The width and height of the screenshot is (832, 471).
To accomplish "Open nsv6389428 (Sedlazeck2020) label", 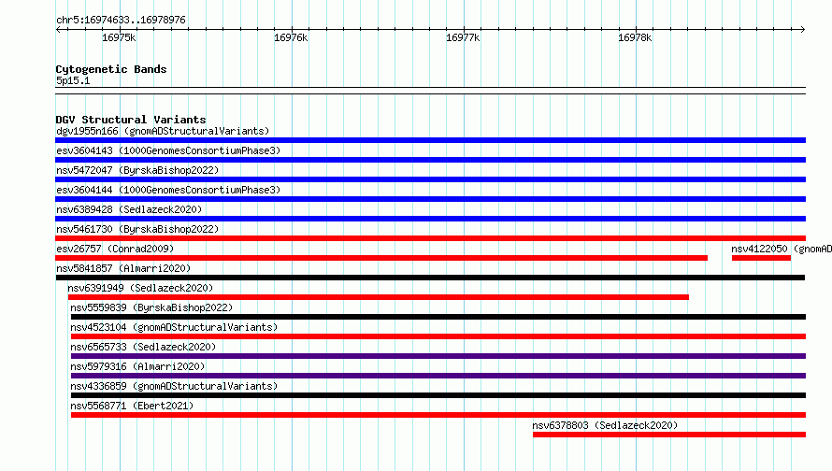I will pos(129,209).
